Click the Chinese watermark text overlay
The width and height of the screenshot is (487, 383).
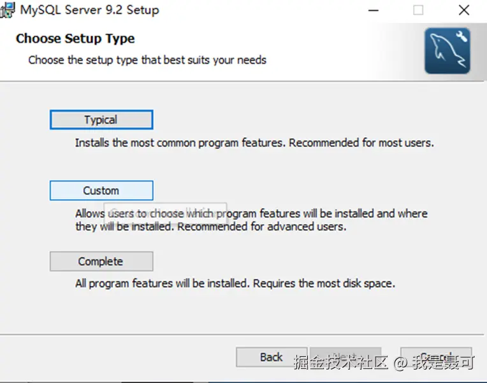tap(384, 363)
